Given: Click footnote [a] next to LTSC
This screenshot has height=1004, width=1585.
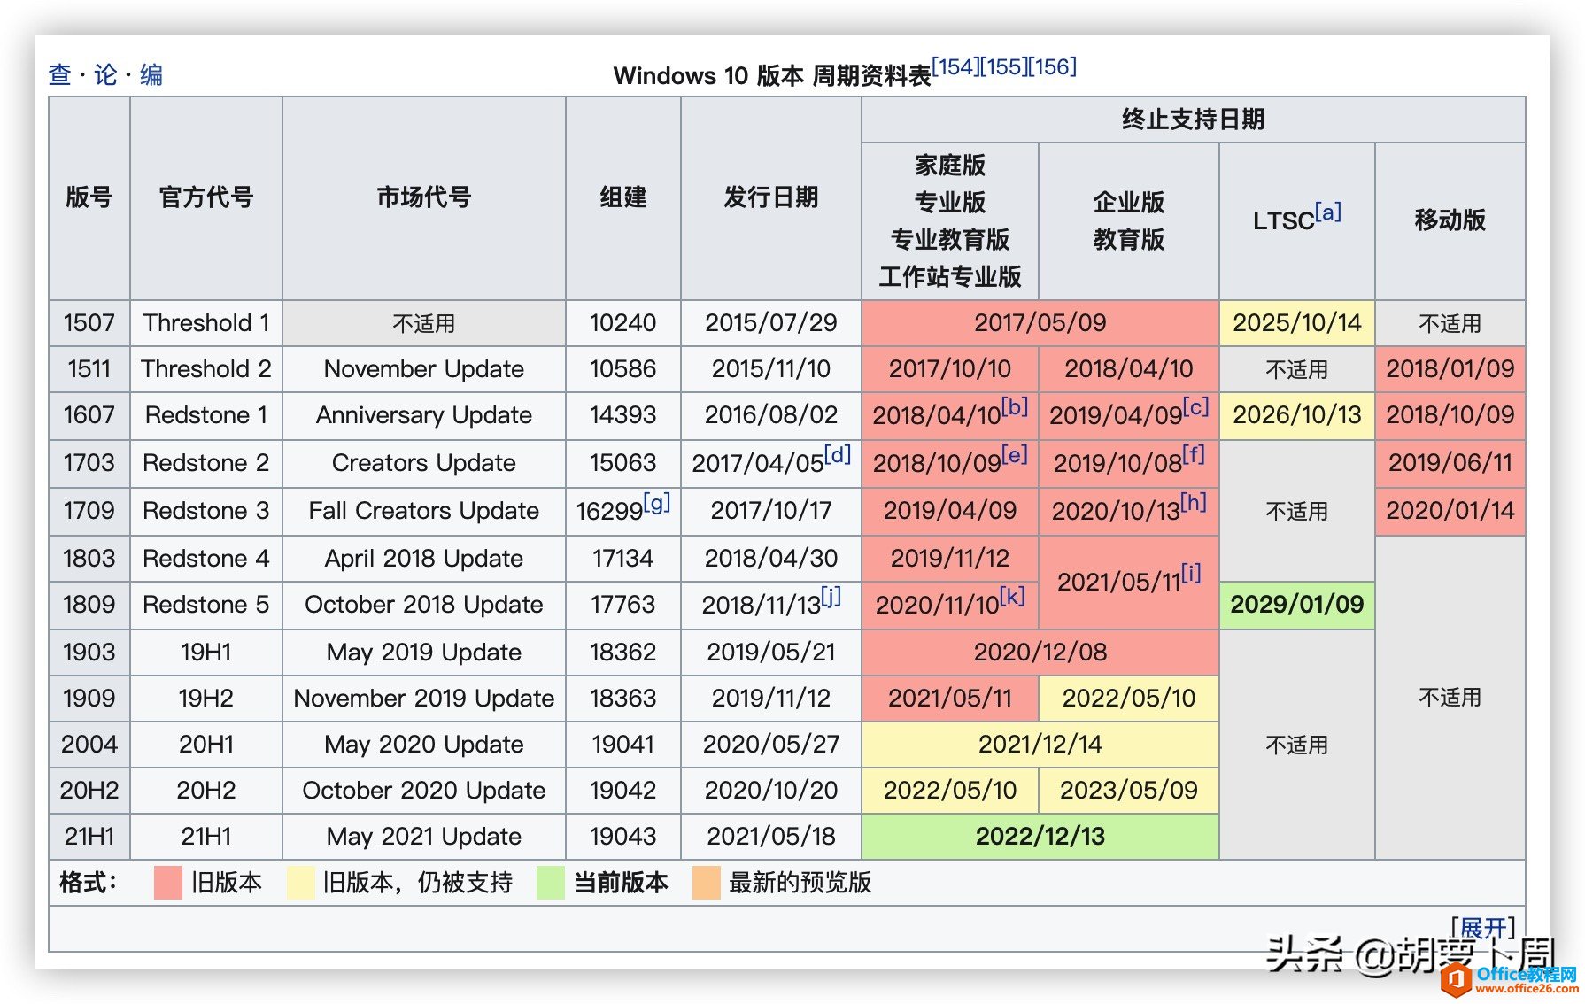Looking at the screenshot, I should [1328, 212].
